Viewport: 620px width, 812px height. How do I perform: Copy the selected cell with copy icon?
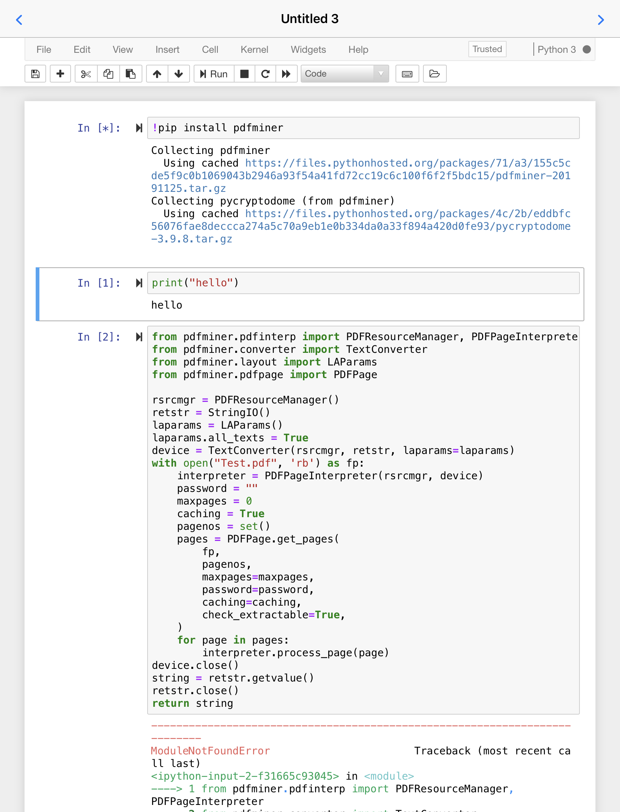tap(108, 74)
